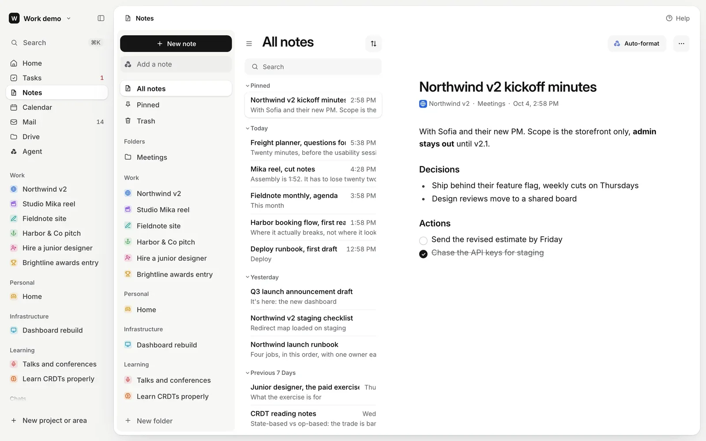Open Mail in the left sidebar
The image size is (706, 441).
[x=57, y=122]
